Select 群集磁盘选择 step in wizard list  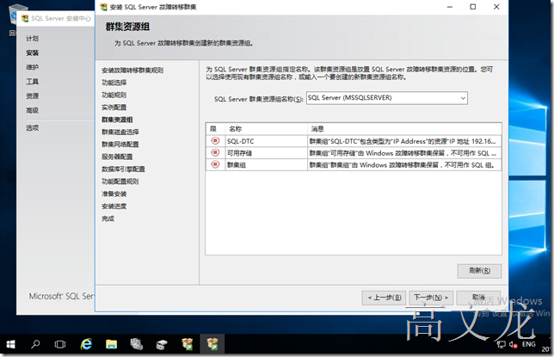(x=120, y=132)
